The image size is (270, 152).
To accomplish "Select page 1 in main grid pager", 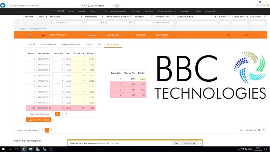I will pos(47,130).
